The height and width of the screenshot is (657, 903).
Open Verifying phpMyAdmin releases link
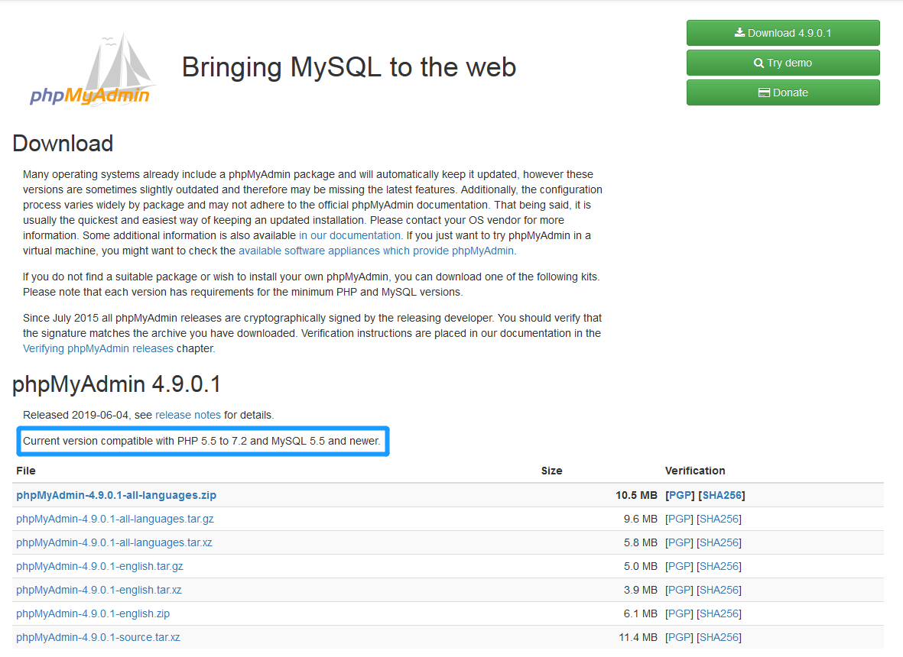pyautogui.click(x=98, y=348)
